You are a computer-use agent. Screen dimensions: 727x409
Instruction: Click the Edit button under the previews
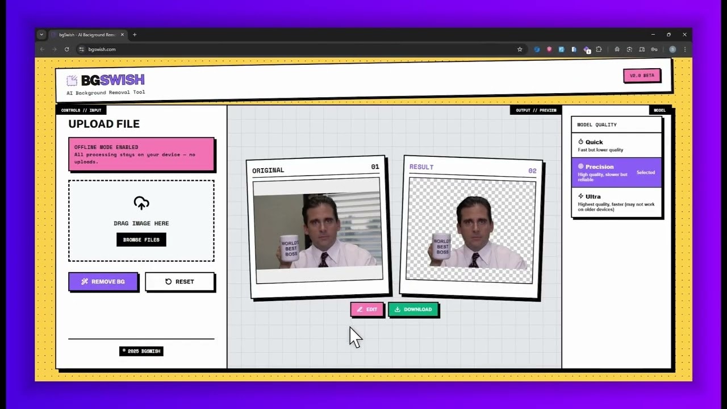367,310
